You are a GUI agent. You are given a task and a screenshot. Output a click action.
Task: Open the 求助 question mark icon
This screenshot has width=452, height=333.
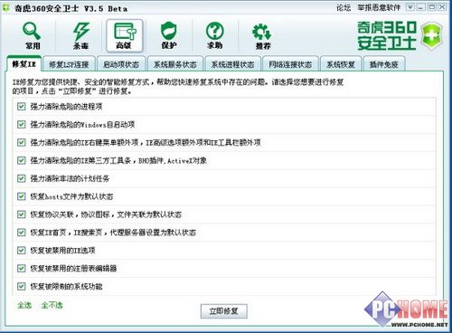(x=215, y=36)
